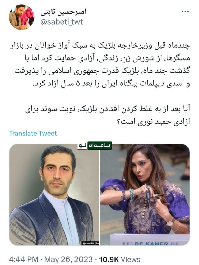The width and height of the screenshot is (199, 265).
Task: Click the tweet's first line of Persian text
Action: click(x=100, y=46)
